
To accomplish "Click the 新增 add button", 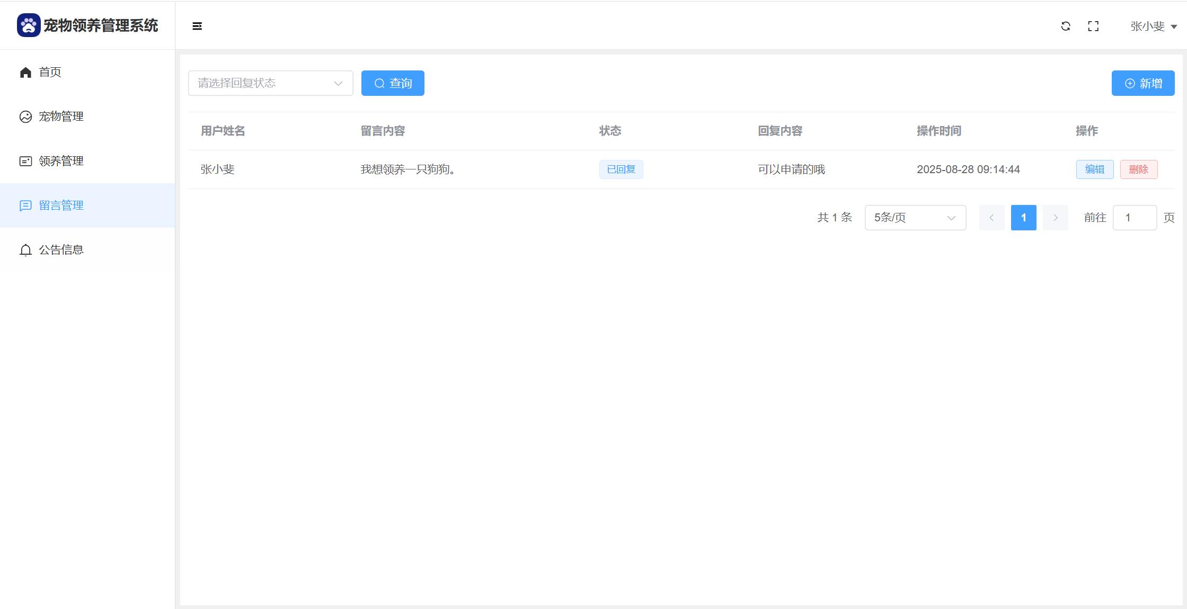I will pyautogui.click(x=1143, y=83).
